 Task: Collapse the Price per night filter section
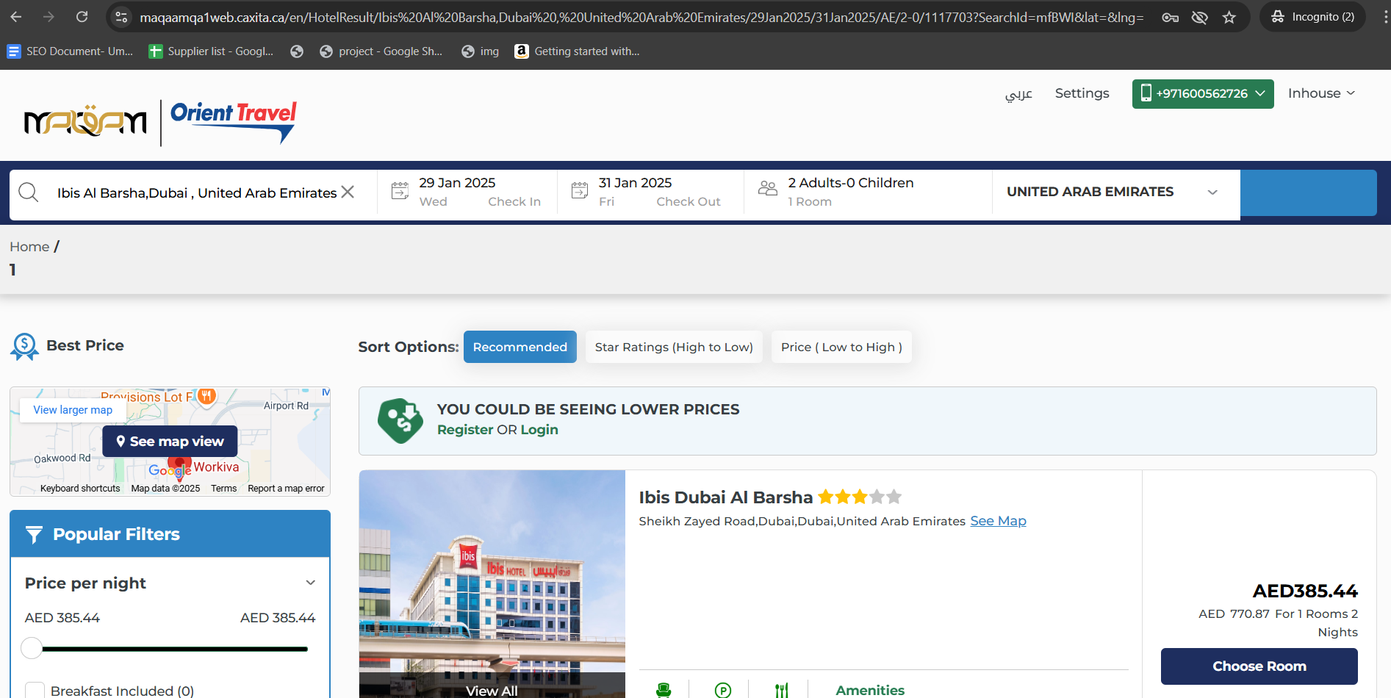pos(310,583)
